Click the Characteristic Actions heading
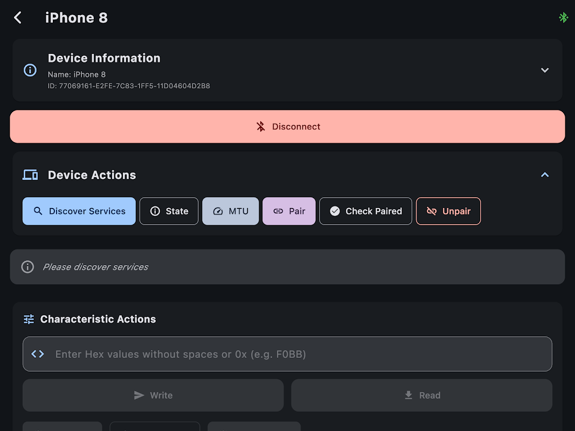575x431 pixels. tap(98, 319)
